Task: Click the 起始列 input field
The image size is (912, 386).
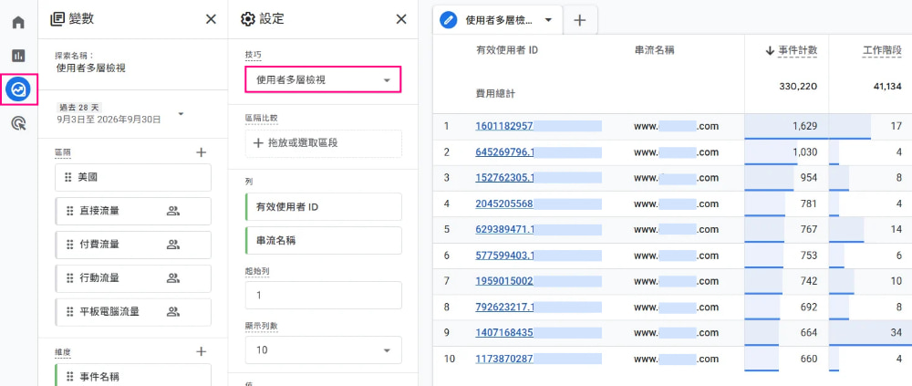Action: (x=324, y=295)
